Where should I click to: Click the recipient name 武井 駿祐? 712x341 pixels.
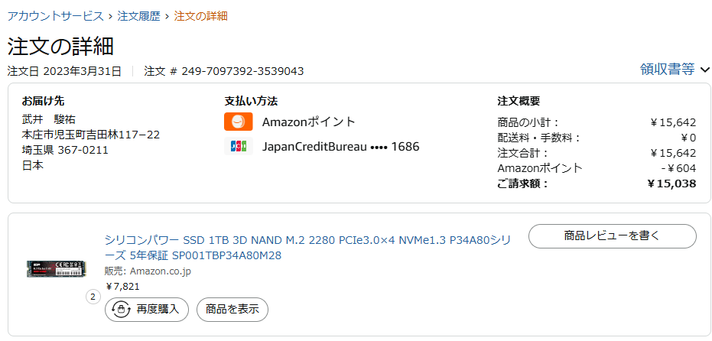tap(49, 119)
